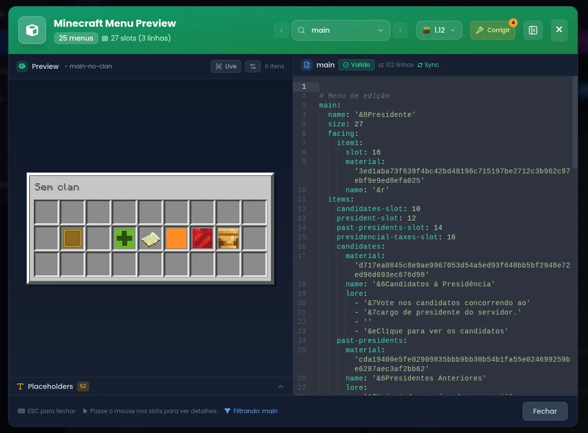588x433 pixels.
Task: Click the Corrigir button
Action: coord(493,30)
